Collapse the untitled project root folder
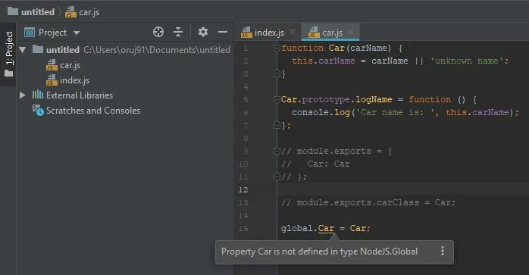The height and width of the screenshot is (275, 529). point(23,50)
